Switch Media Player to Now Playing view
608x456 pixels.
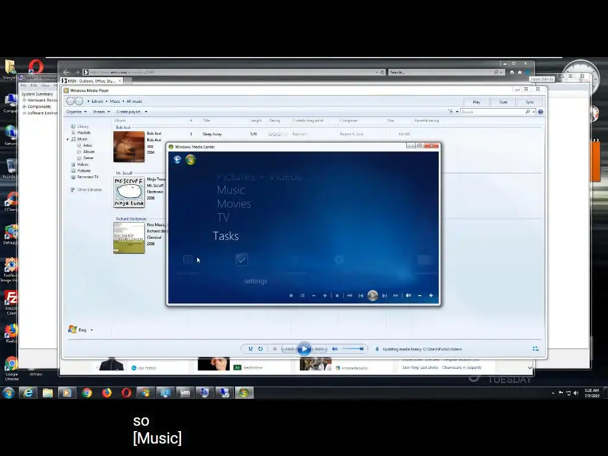pos(536,349)
